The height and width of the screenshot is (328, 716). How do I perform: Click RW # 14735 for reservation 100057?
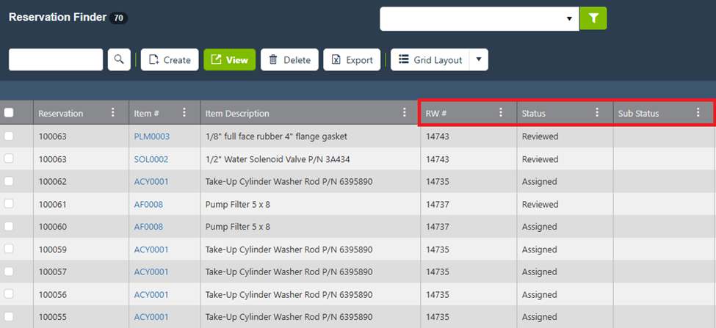coord(438,272)
